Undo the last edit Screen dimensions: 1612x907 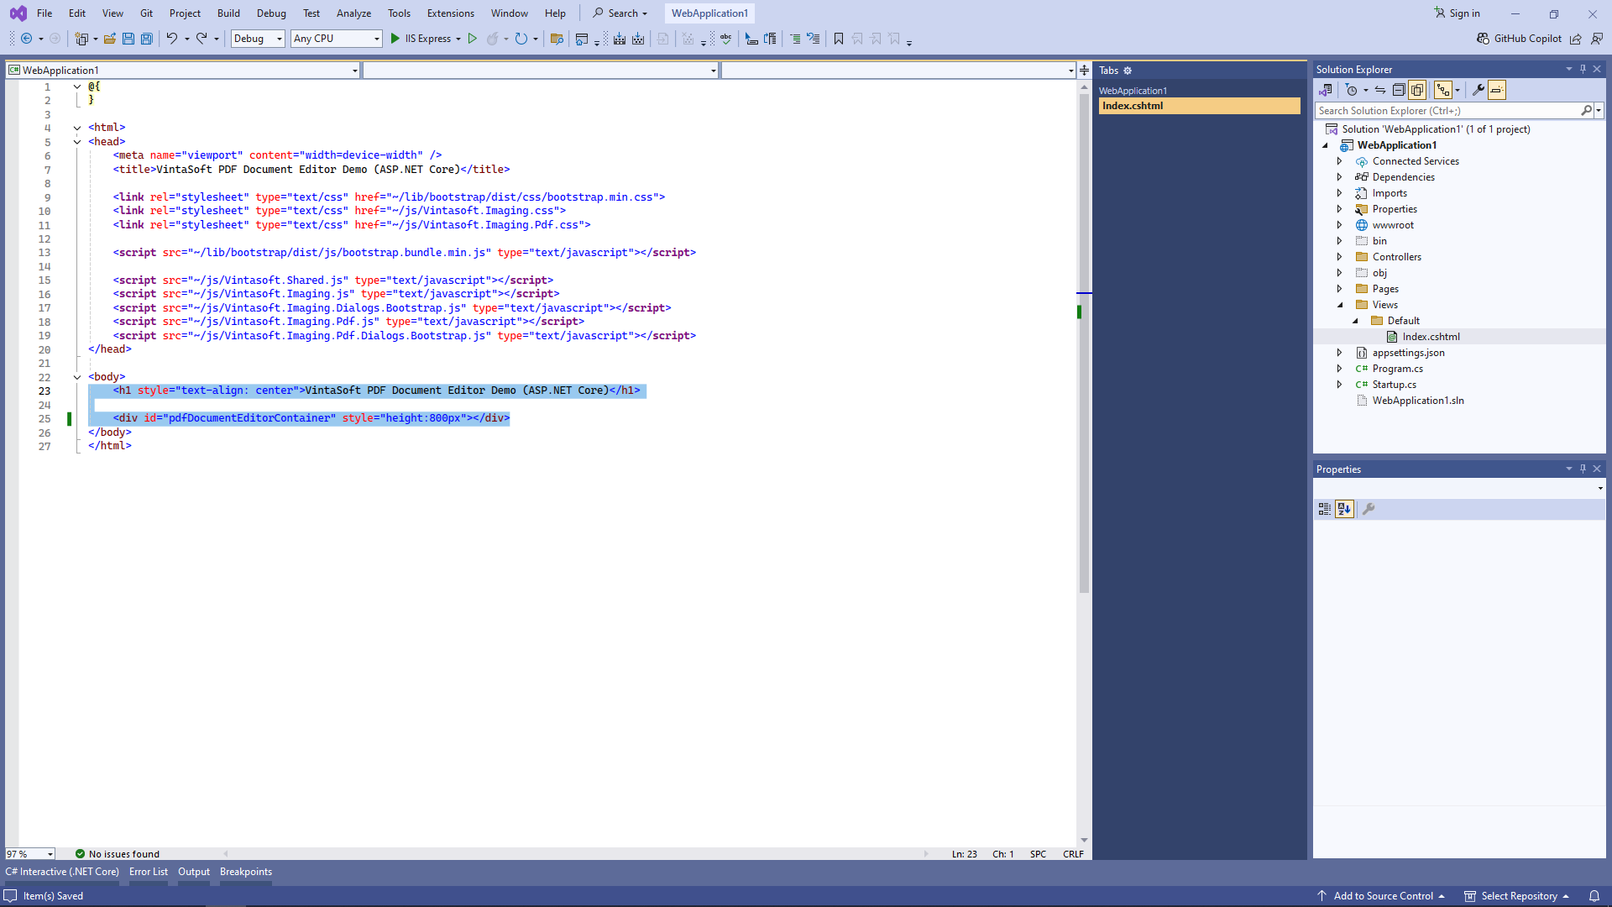[171, 39]
